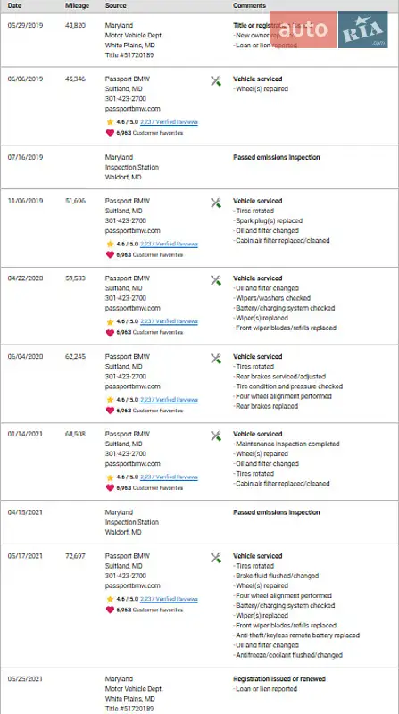Open Verified Reviews link for 05/17/2021 entry
The height and width of the screenshot is (714, 399).
pos(169,599)
